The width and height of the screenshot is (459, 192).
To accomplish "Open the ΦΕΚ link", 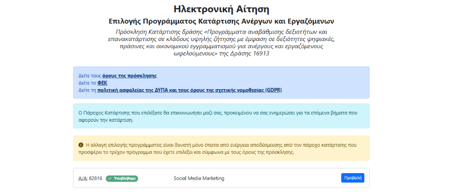I will point(102,83).
